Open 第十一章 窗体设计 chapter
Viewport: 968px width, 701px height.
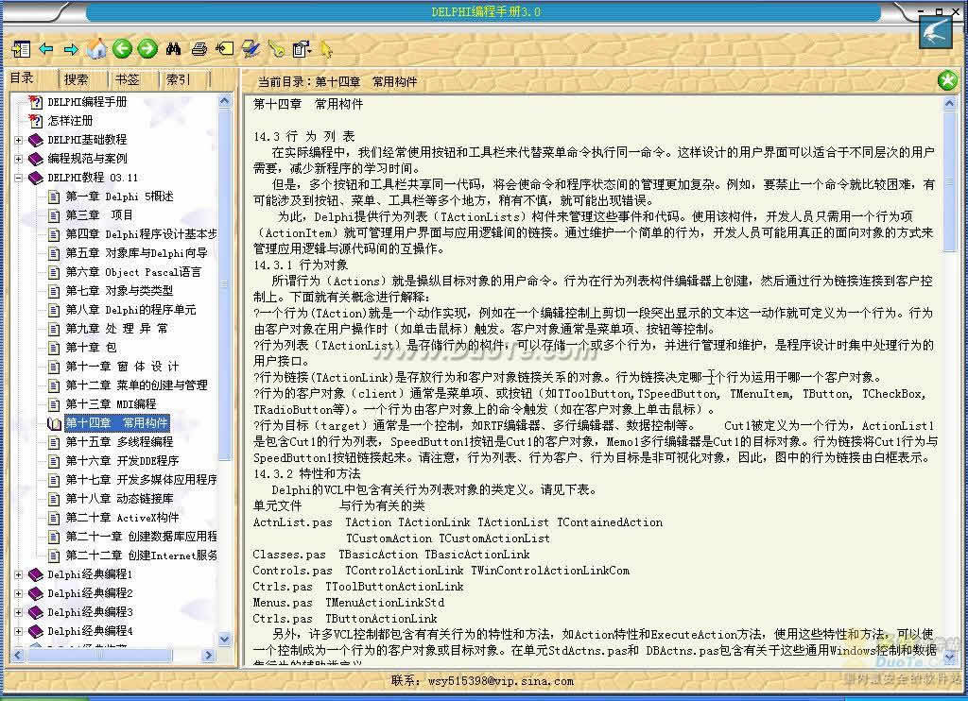pos(122,367)
